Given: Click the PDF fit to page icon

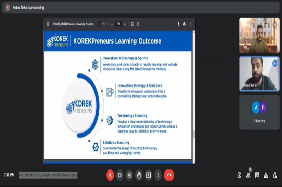Looking at the screenshot, I should pos(133,24).
